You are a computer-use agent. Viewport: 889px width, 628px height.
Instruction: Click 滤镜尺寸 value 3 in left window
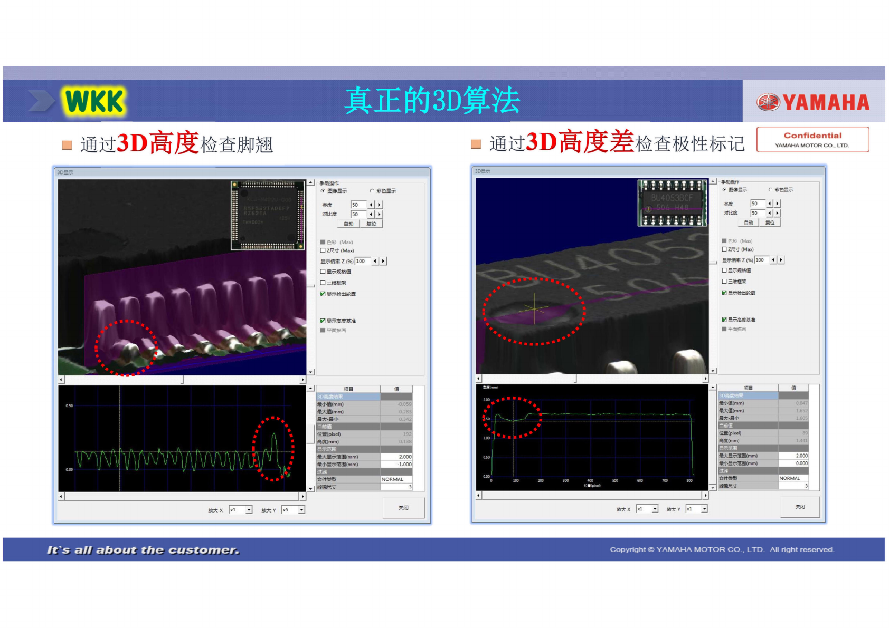coord(396,487)
